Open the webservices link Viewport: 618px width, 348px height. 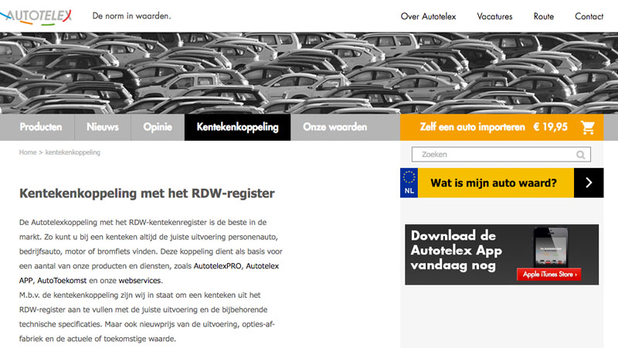(140, 281)
